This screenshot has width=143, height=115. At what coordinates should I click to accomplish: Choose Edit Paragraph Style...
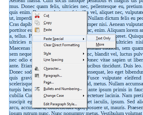pos(60,104)
